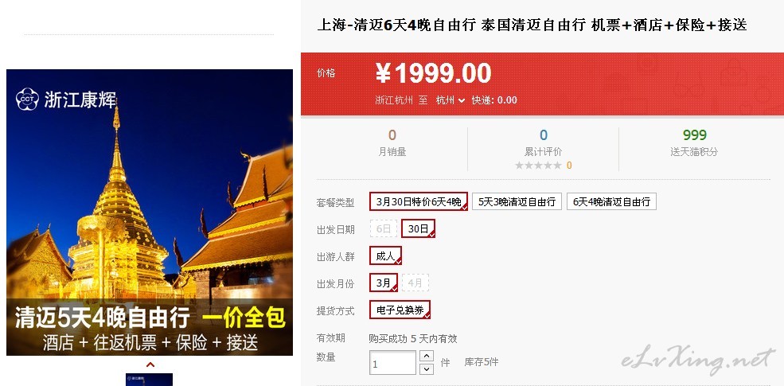Choose 成人 as the traveler group
The image size is (784, 386).
click(385, 256)
